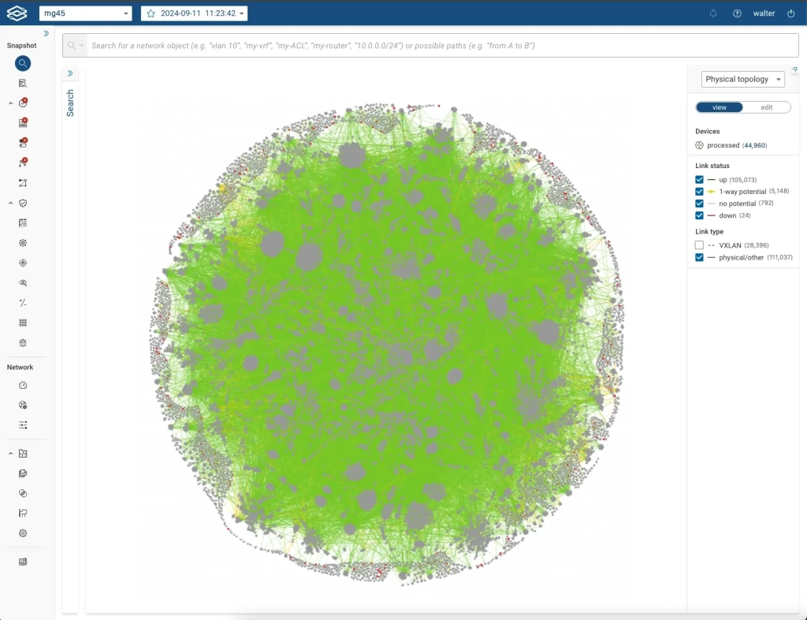Uncheck the 'up' link status checkbox
The width and height of the screenshot is (807, 620).
point(698,179)
